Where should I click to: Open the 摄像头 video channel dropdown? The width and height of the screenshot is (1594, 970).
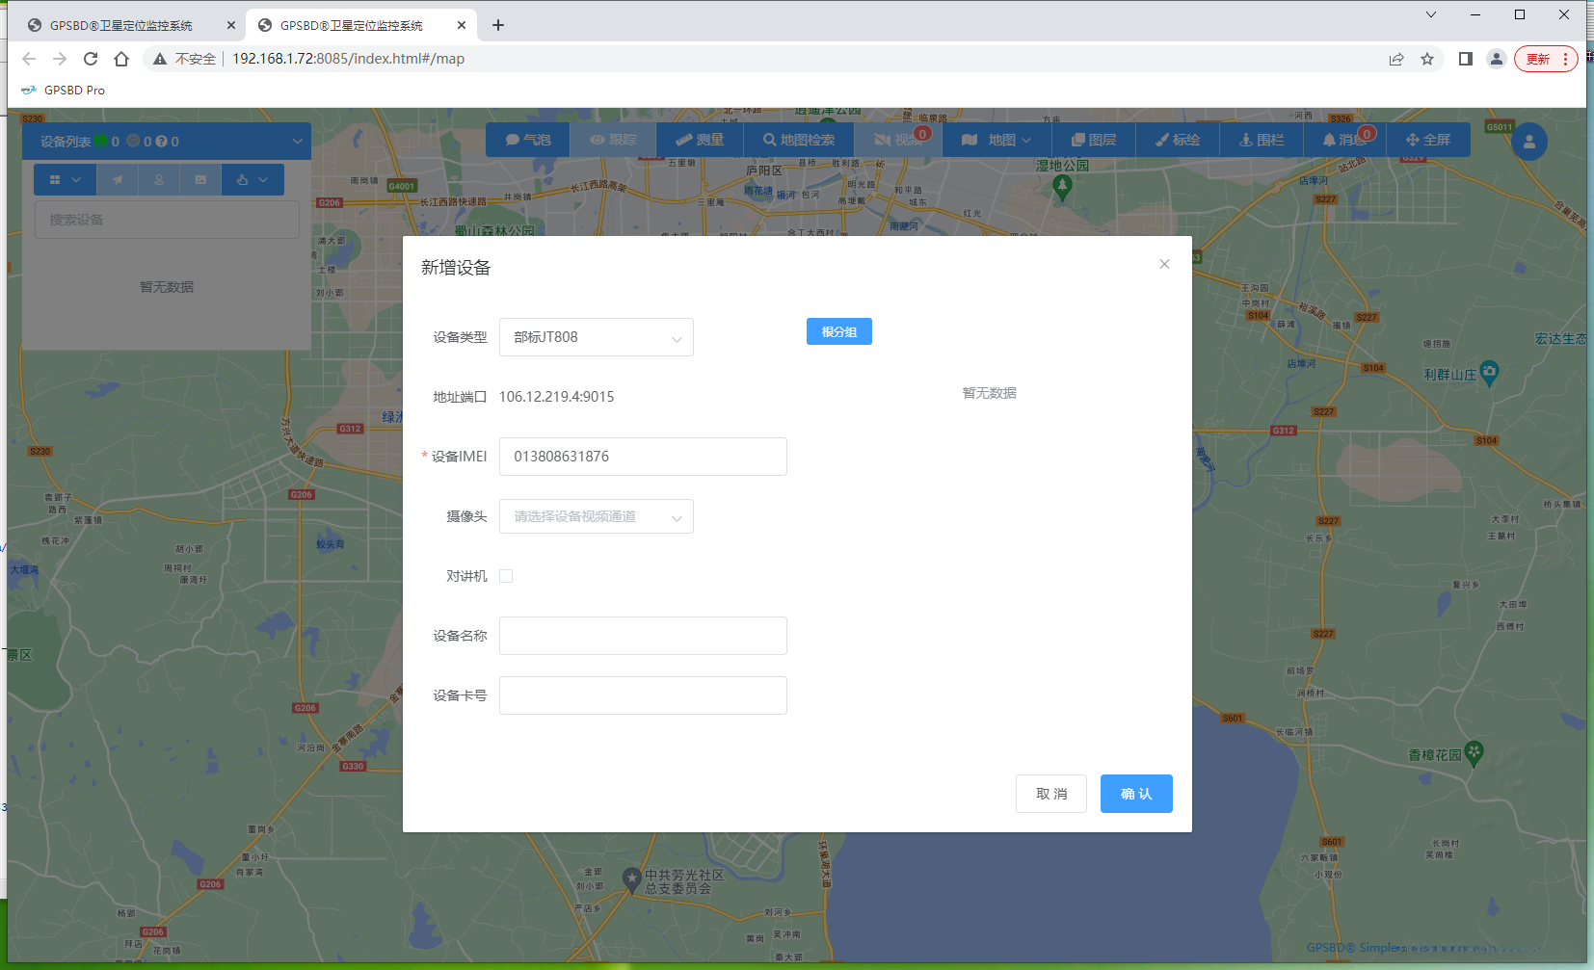597,516
